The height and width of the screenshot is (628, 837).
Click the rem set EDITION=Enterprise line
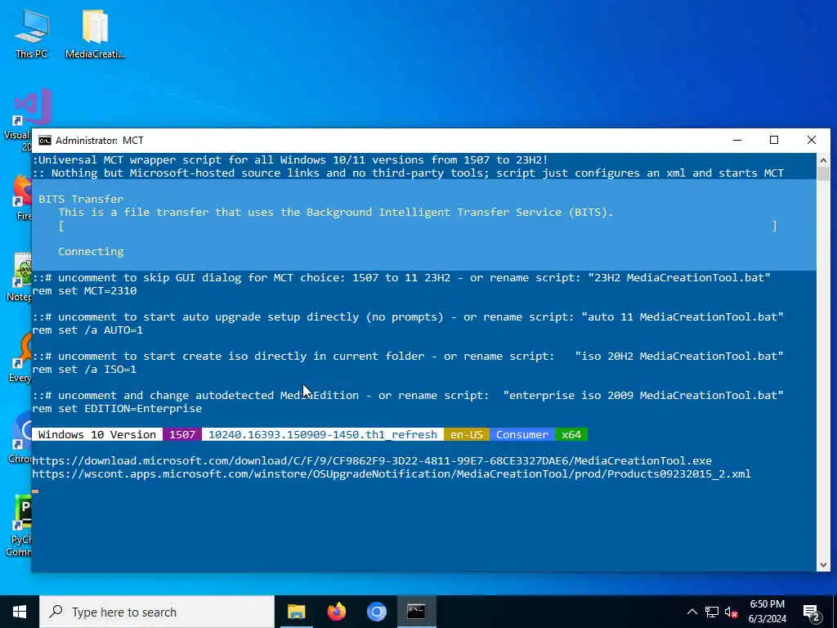tap(117, 409)
